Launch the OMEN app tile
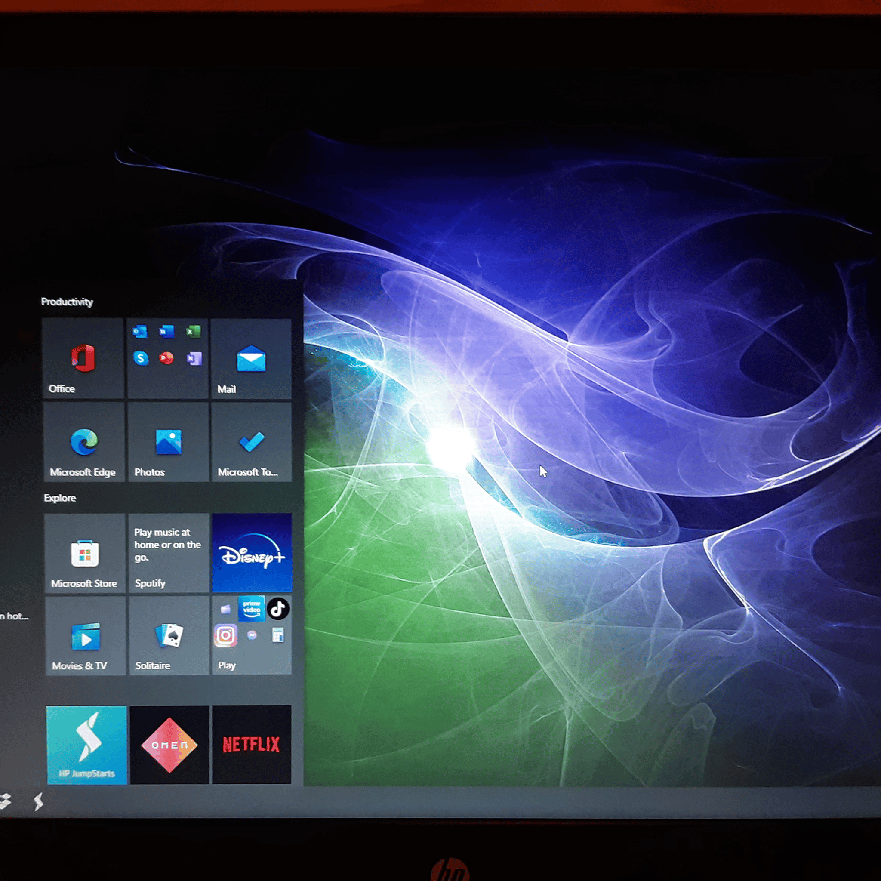This screenshot has height=881, width=881. (169, 745)
